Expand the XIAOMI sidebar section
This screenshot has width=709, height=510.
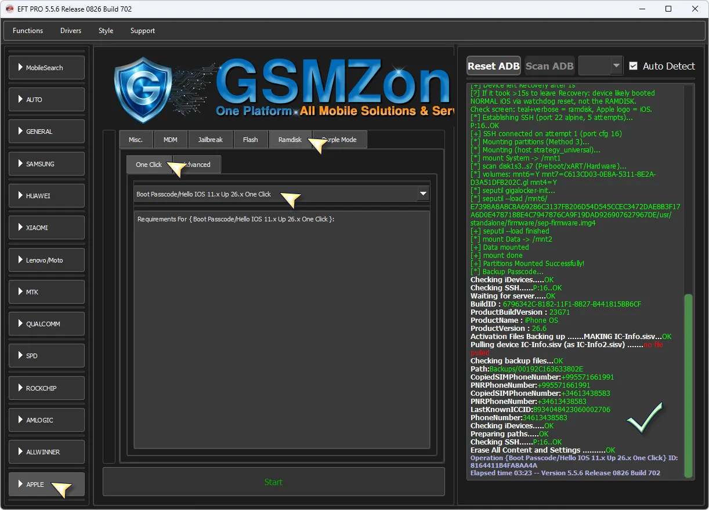(x=46, y=228)
